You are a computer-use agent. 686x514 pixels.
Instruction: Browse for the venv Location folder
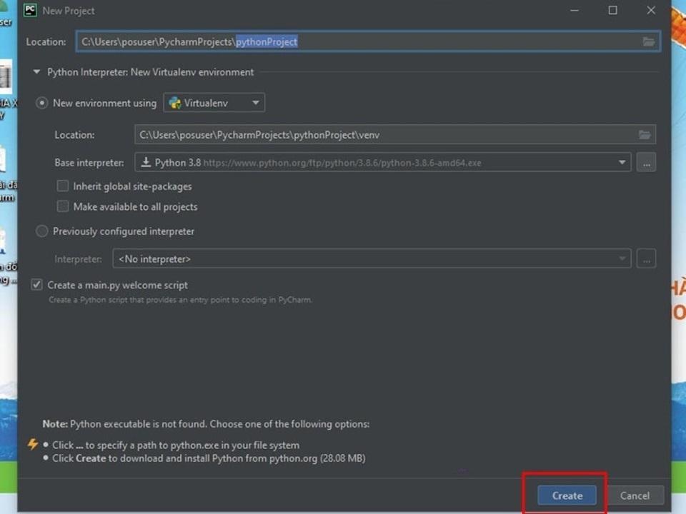click(645, 134)
